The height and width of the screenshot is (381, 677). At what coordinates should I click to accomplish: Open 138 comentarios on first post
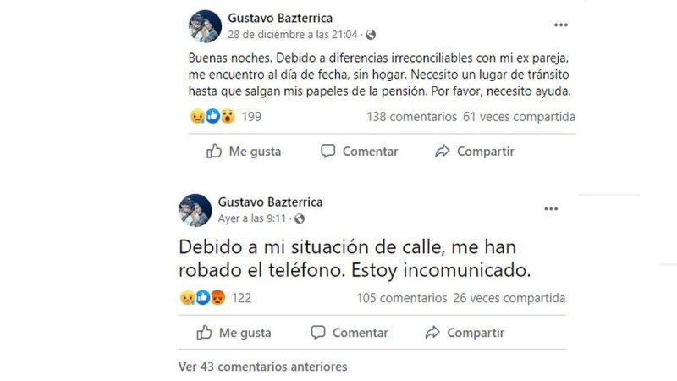click(x=410, y=117)
